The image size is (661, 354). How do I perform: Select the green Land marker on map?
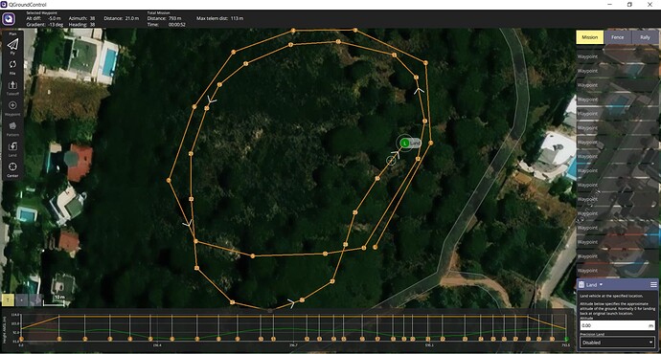(x=405, y=144)
